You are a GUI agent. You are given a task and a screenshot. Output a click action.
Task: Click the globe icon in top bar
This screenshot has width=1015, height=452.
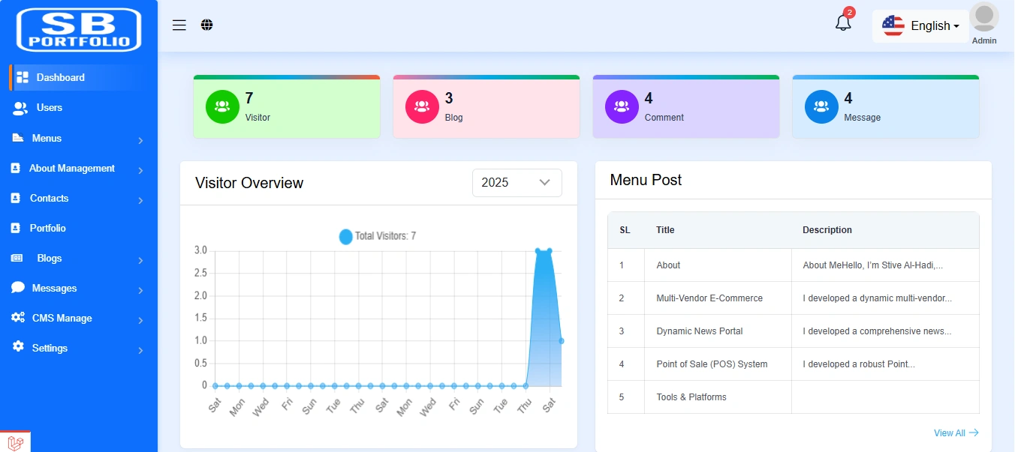coord(207,25)
